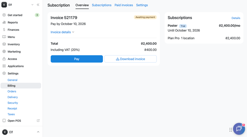Image resolution: width=247 pixels, height=137 pixels.
Task: Collapse the sidebar with double chevron
Action: (38, 5)
